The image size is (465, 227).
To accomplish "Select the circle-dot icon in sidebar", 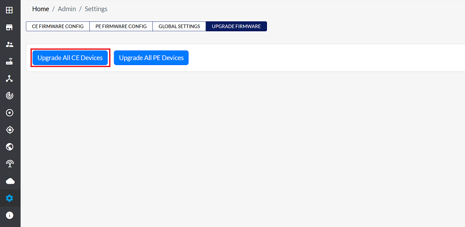I will click(x=9, y=113).
